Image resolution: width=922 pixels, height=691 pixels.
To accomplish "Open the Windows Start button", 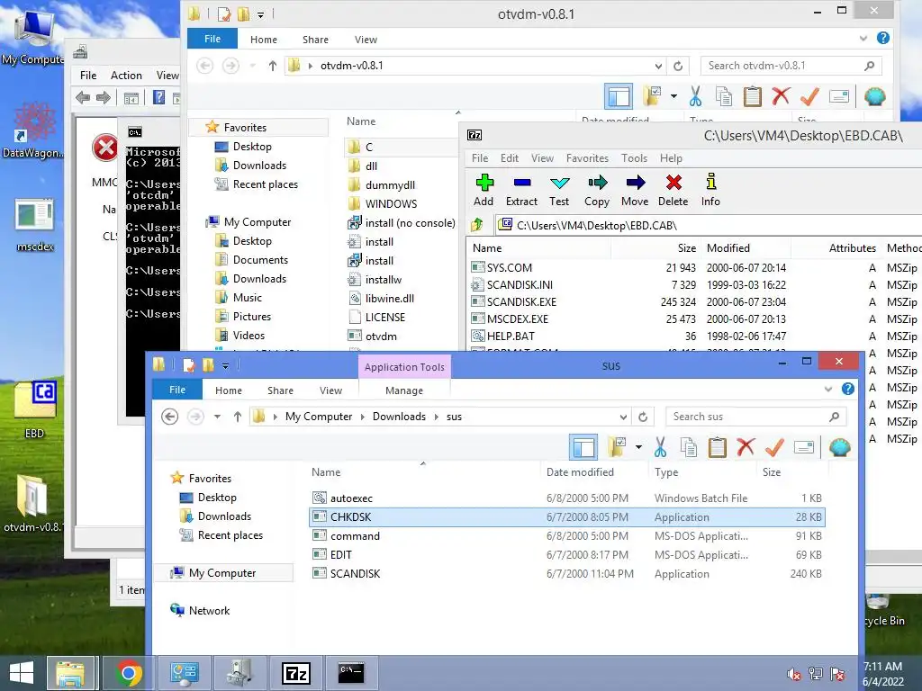I will pyautogui.click(x=22, y=673).
